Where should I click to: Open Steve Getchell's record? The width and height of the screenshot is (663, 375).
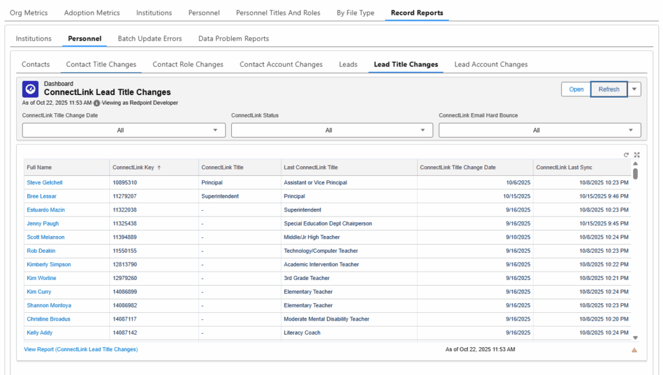44,182
